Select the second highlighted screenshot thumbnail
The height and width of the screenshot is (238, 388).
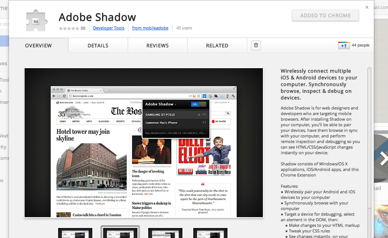tap(120, 232)
